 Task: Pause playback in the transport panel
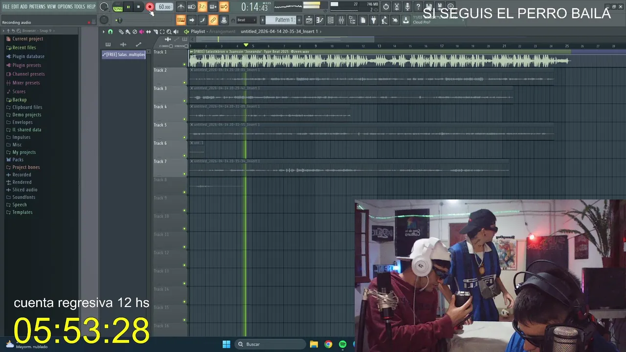(128, 7)
